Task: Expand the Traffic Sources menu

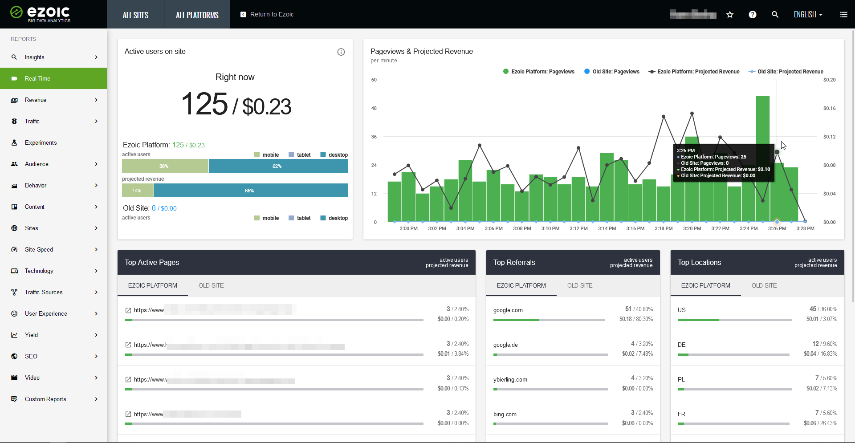Action: [x=44, y=292]
